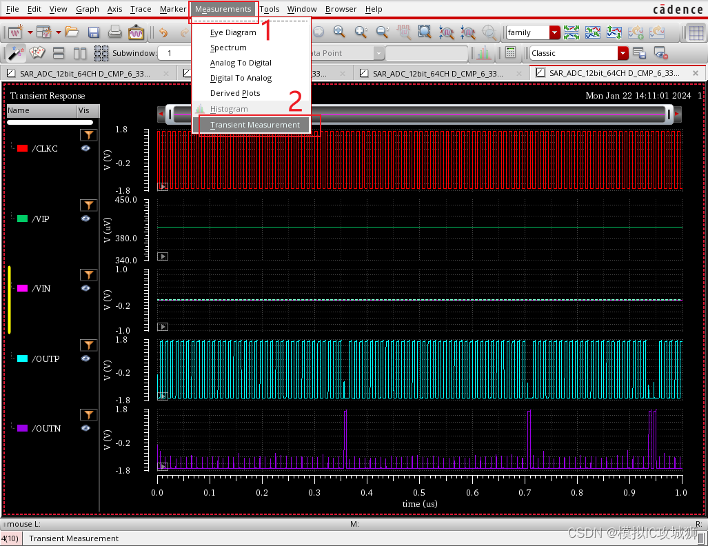Toggle the grid display icon
708x546 pixels.
click(696, 32)
